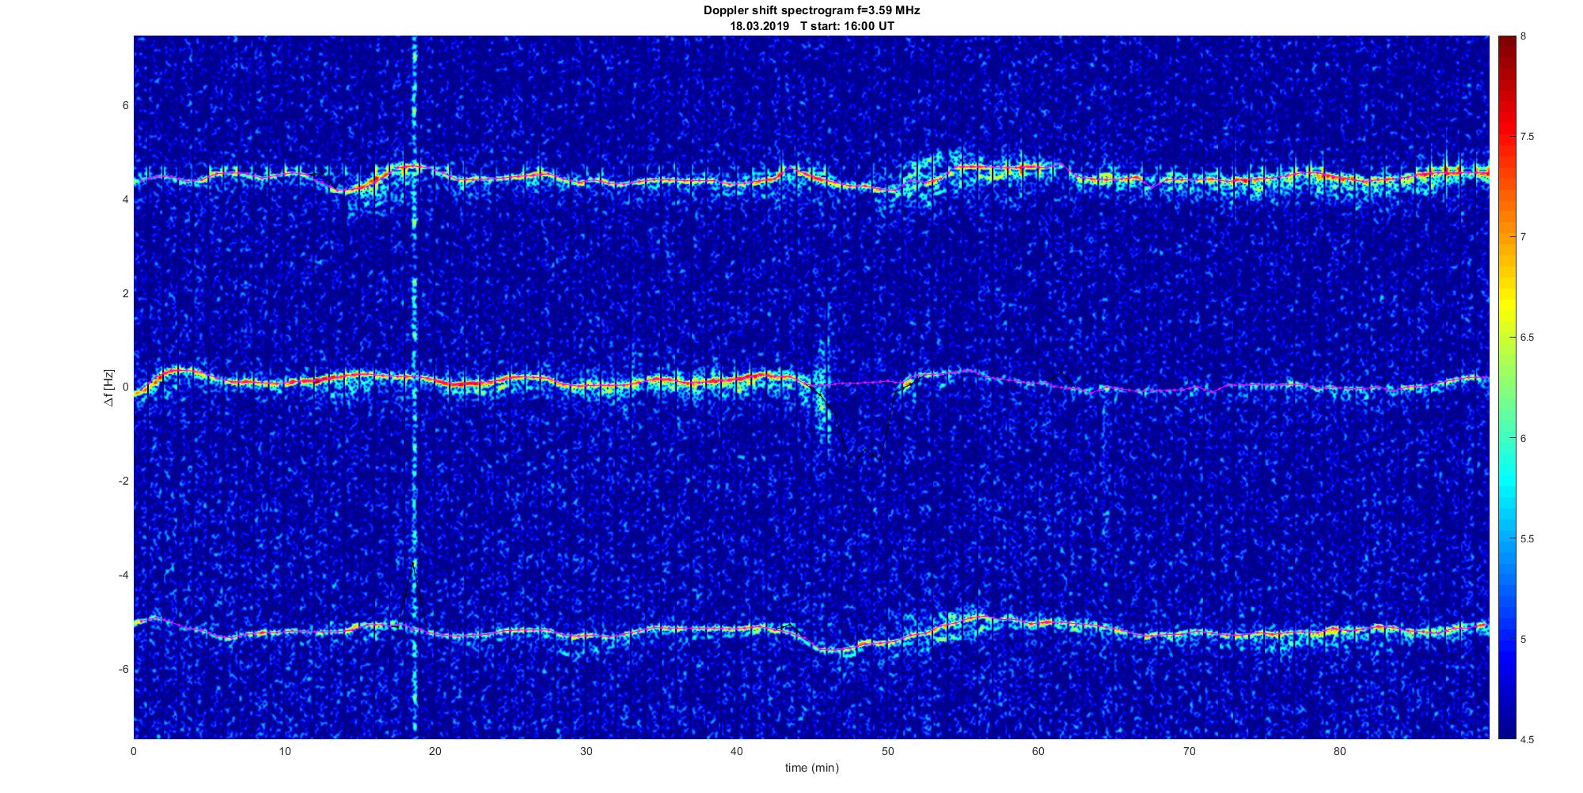Screen dimensions: 1583x793
Task: Click the y-axis tick label '-2'
Action: click(x=123, y=481)
